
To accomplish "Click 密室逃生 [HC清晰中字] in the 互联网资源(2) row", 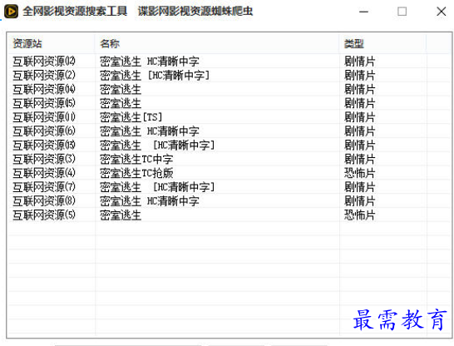I will coord(155,76).
